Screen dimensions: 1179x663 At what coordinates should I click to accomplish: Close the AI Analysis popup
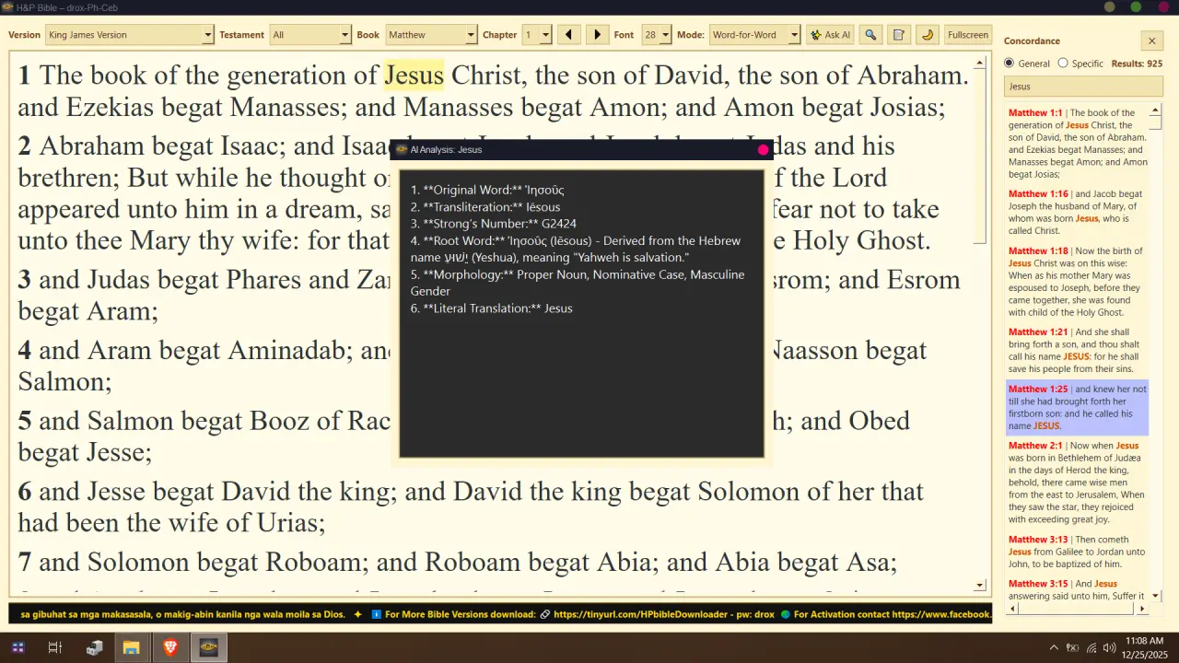pyautogui.click(x=763, y=149)
